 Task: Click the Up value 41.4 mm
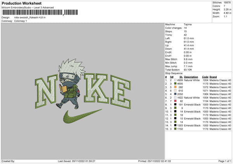coord(189,45)
